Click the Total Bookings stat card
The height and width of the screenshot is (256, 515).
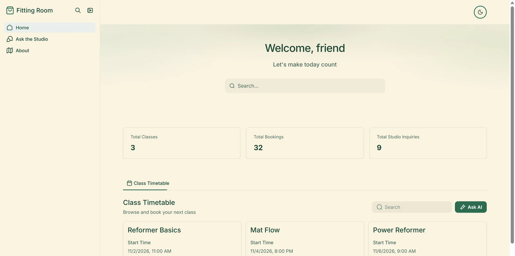click(305, 143)
